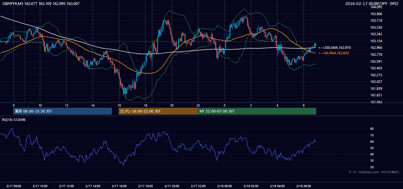Click hour tick 2 under price chart
Image resolution: width=403 pixels, height=189 pixels.
(251, 105)
